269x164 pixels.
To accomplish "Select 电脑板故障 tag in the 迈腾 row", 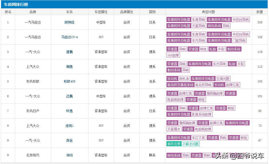I will 175,100.
